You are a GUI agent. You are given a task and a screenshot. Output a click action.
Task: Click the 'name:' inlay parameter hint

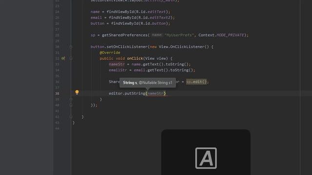(157, 35)
